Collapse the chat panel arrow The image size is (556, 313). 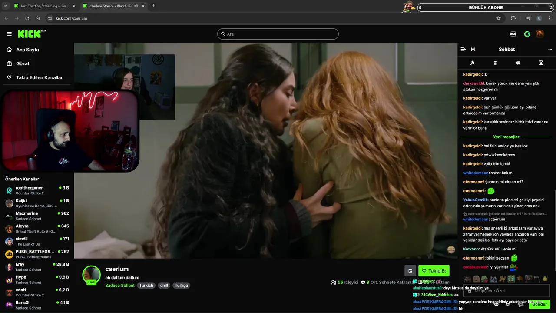tap(463, 50)
